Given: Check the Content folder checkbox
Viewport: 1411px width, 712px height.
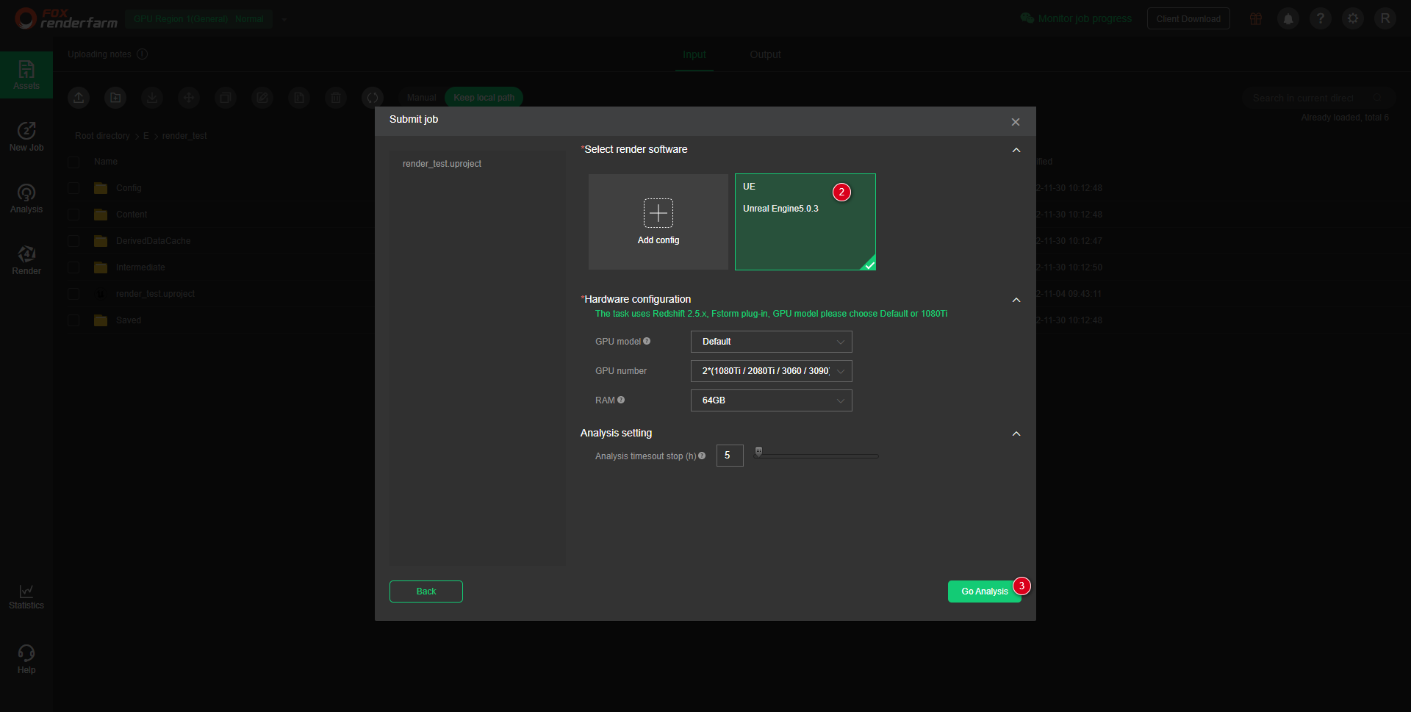Looking at the screenshot, I should 73,215.
